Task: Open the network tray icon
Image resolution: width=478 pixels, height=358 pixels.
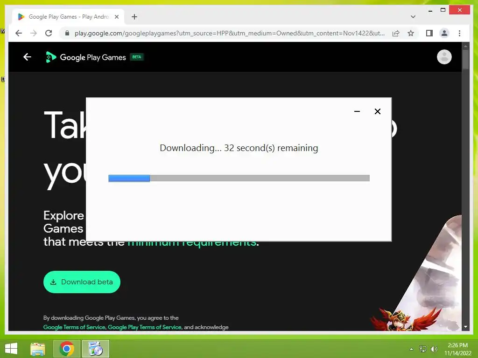Action: point(423,349)
